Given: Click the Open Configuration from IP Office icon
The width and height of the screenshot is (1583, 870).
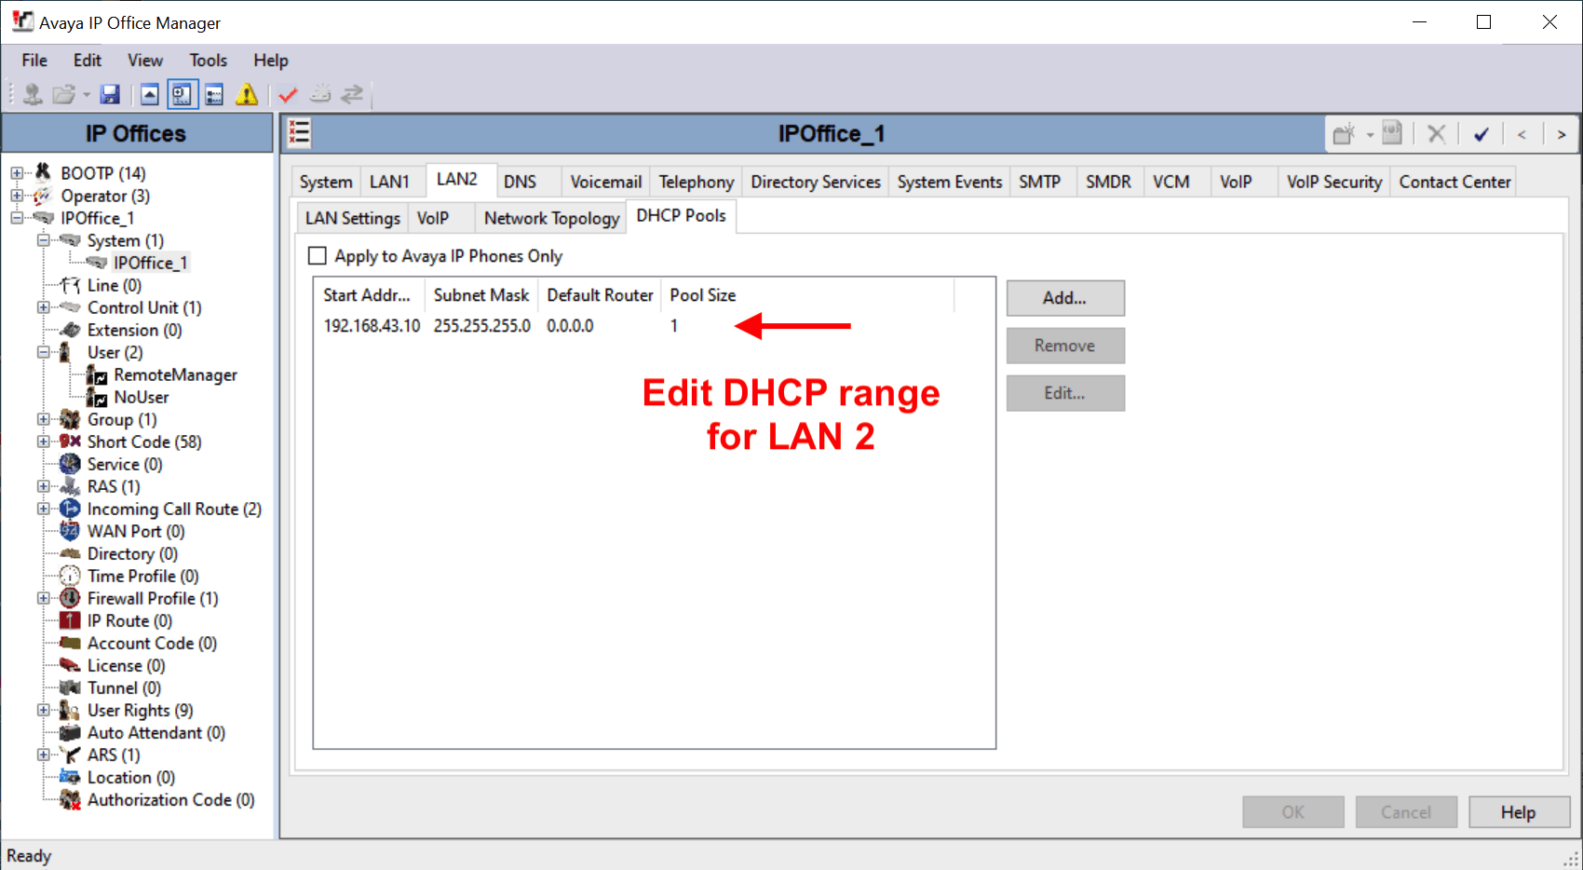Looking at the screenshot, I should click(33, 94).
